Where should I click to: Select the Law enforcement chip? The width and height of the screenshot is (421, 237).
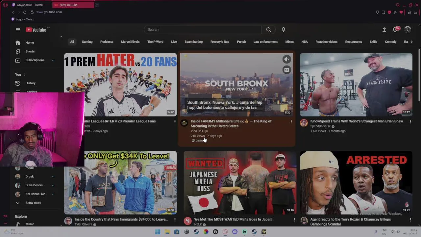click(265, 42)
